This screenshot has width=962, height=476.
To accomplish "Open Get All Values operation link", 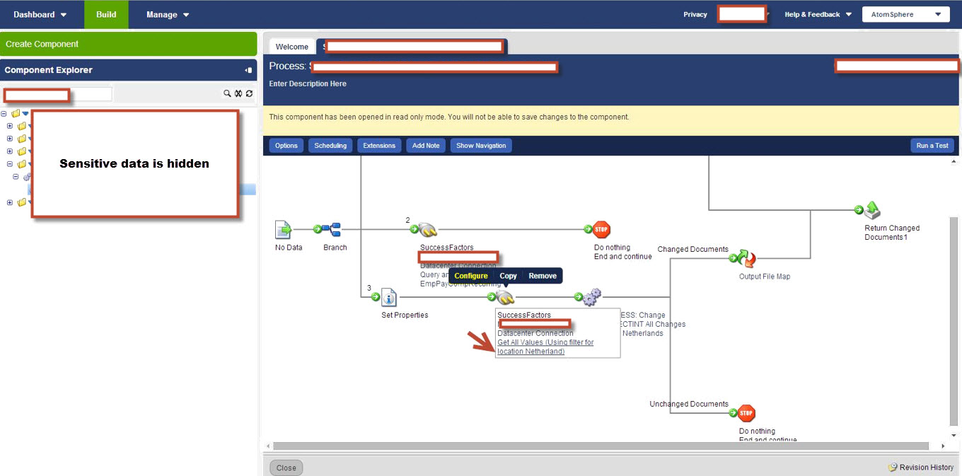I will tap(545, 347).
